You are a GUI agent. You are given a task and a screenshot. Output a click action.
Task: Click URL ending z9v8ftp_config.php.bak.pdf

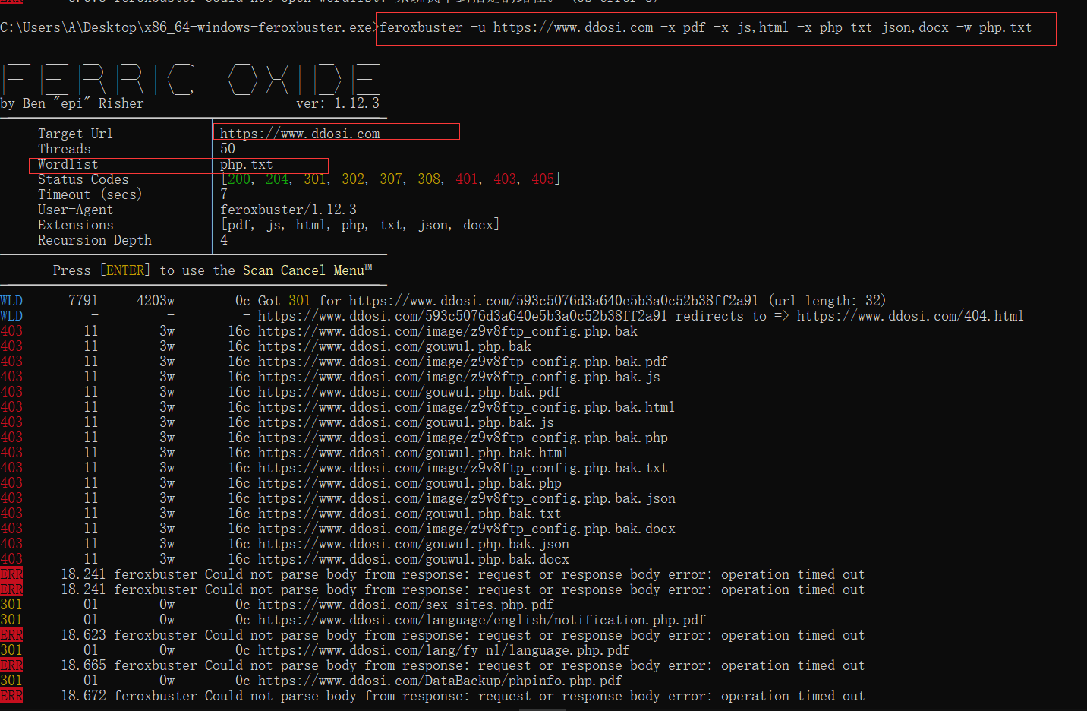pos(462,362)
